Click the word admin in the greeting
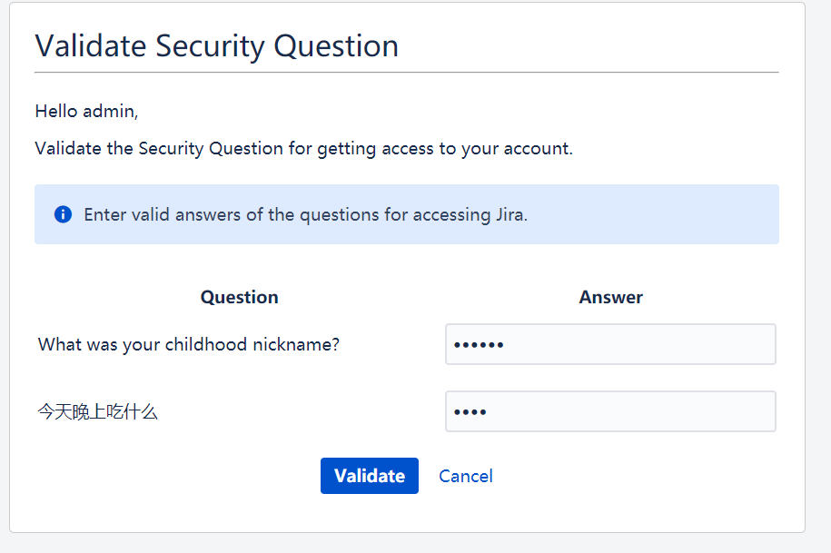The image size is (831, 553). 111,111
